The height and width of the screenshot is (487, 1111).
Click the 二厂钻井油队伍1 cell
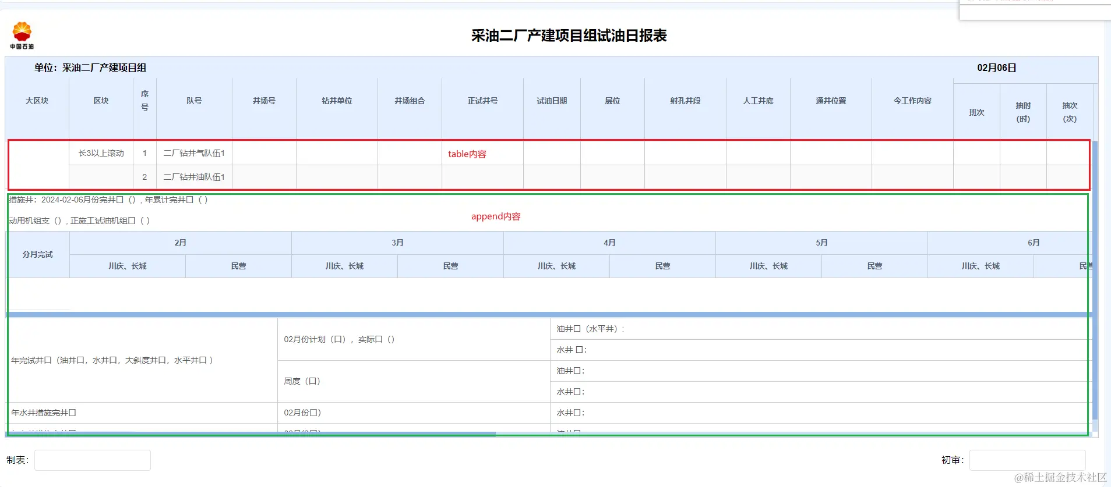click(x=194, y=177)
